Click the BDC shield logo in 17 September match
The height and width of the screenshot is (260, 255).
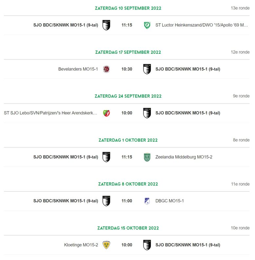tap(147, 69)
